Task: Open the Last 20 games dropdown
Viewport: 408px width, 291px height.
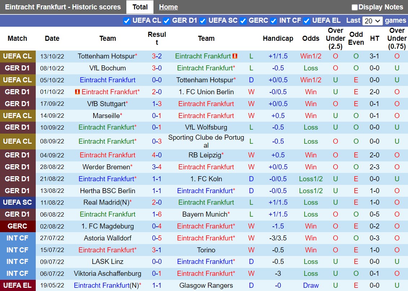Action: [372, 21]
